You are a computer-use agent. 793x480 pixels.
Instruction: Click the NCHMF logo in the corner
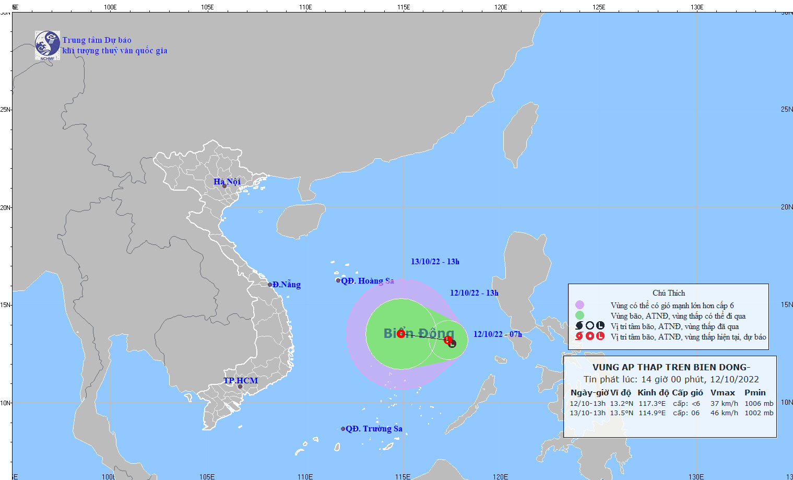click(x=47, y=45)
